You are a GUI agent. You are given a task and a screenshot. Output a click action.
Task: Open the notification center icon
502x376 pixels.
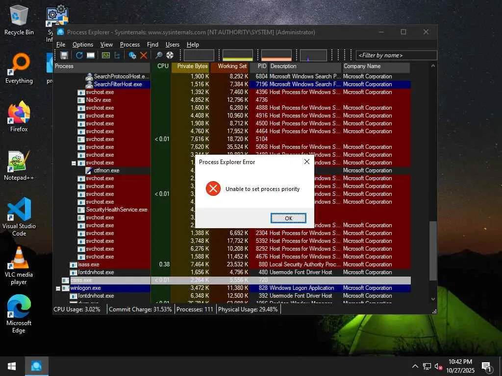pyautogui.click(x=487, y=366)
